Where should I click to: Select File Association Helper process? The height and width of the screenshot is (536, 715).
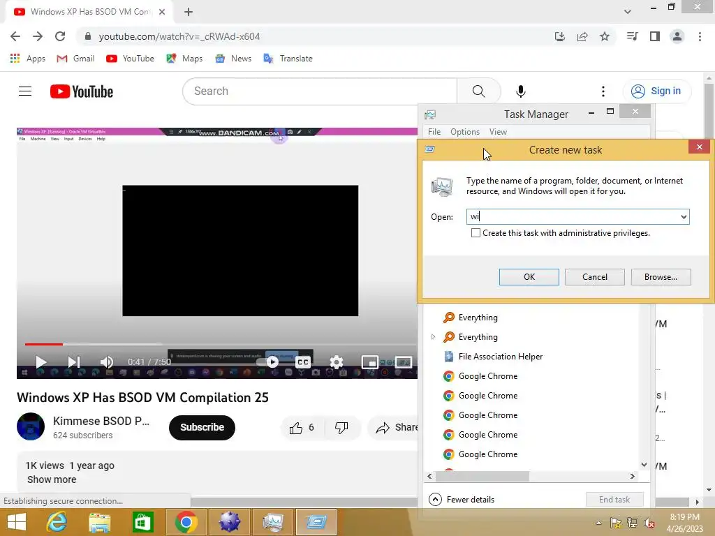click(x=501, y=357)
